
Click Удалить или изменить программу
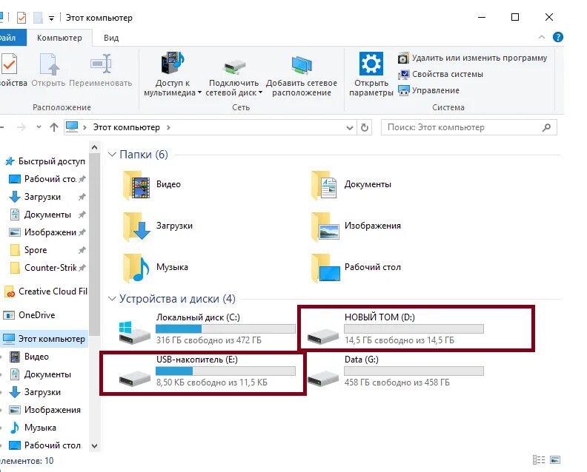472,58
